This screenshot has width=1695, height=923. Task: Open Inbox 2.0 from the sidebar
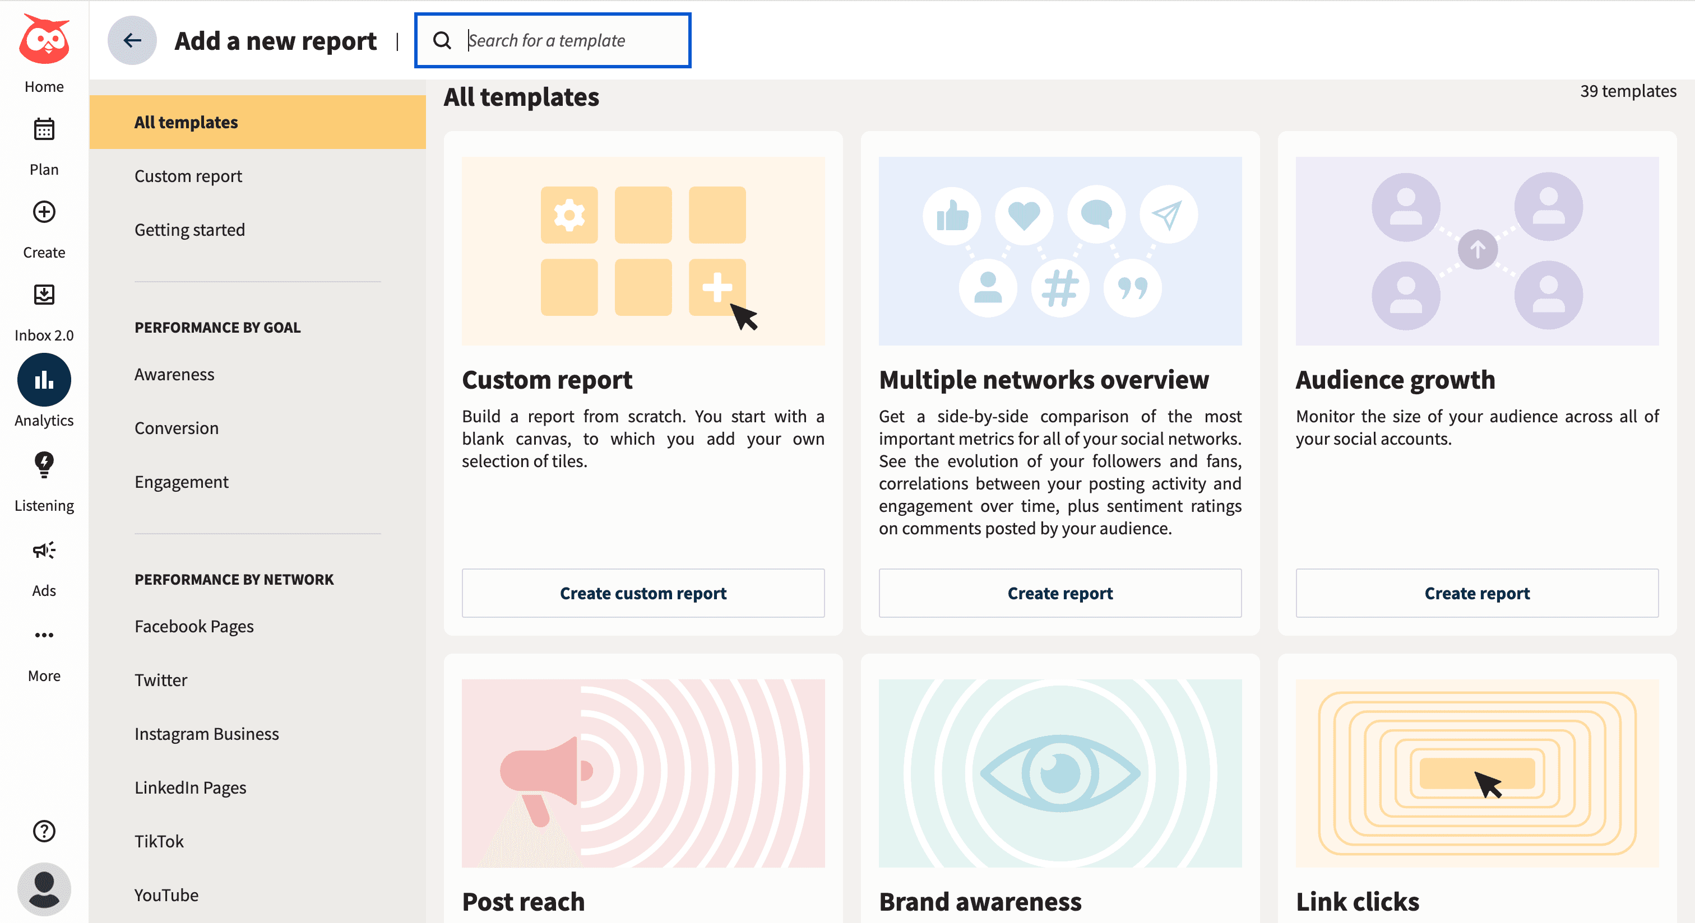pyautogui.click(x=44, y=295)
